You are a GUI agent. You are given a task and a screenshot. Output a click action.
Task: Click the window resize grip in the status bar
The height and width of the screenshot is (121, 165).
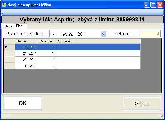coord(161,117)
